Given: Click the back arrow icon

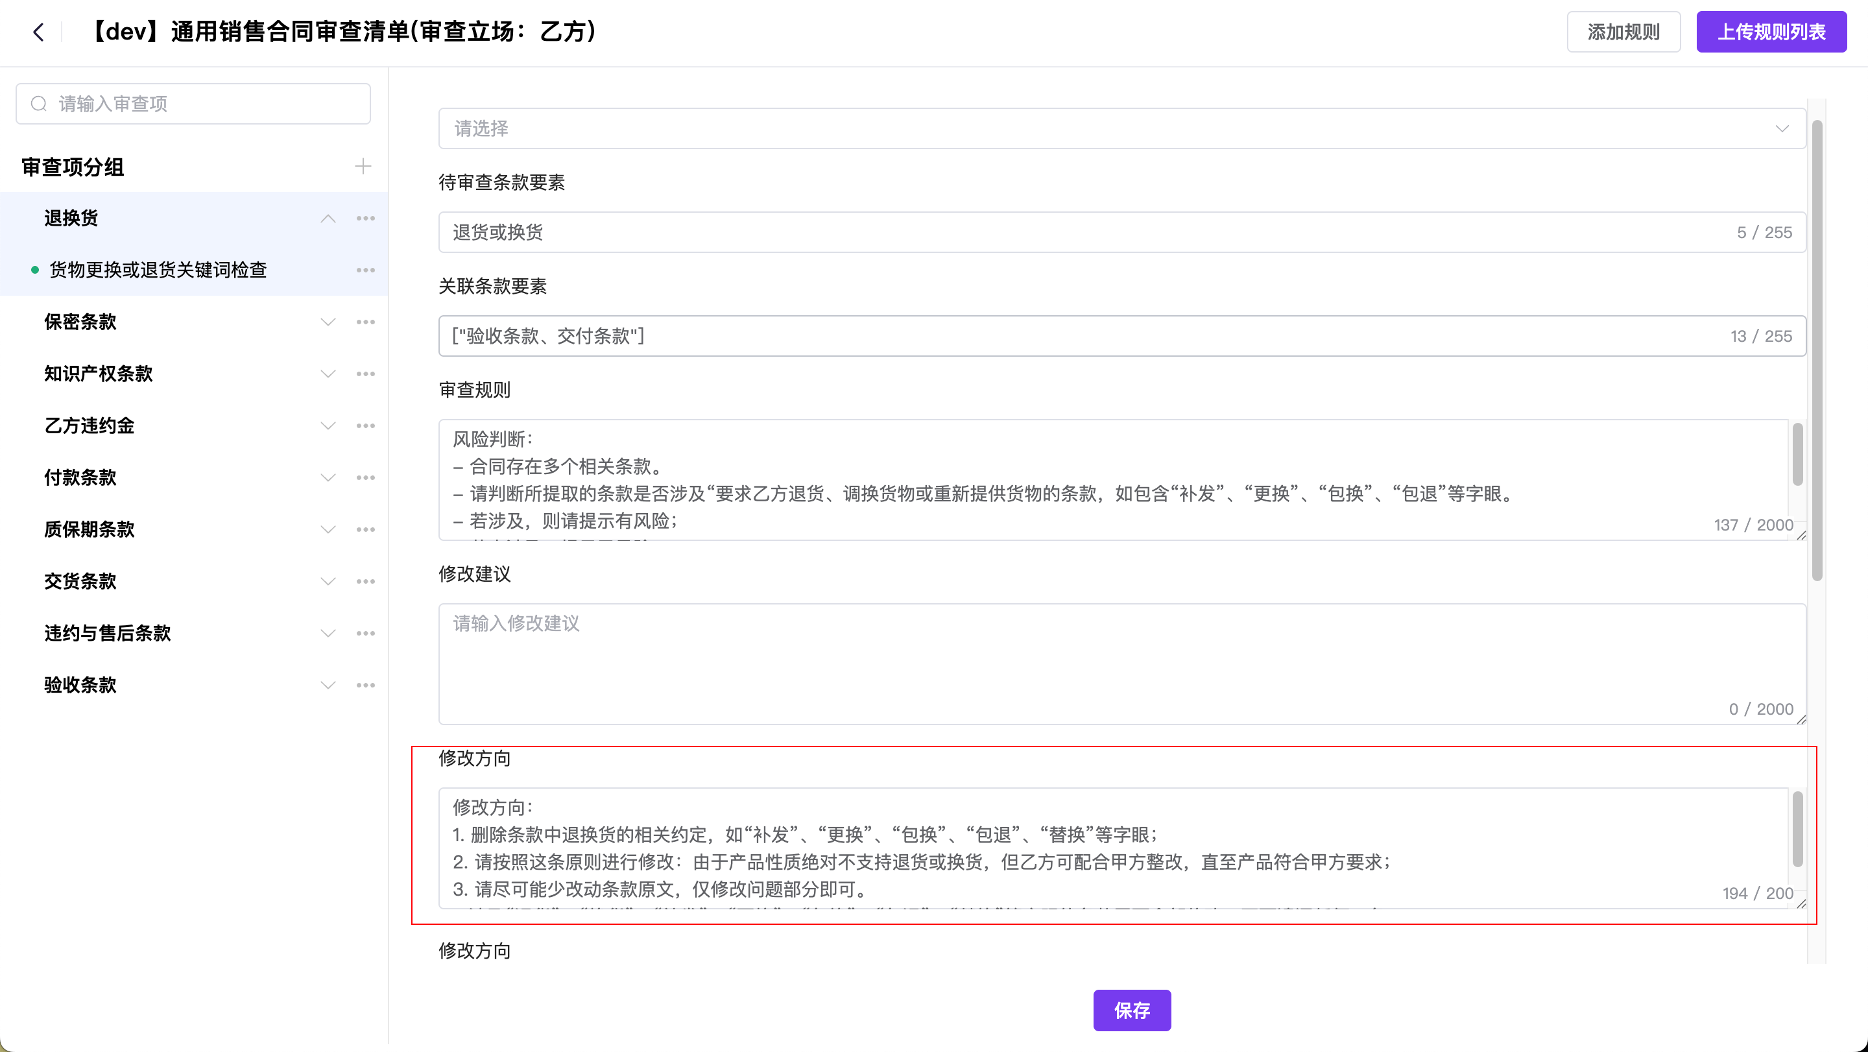Looking at the screenshot, I should tap(38, 32).
